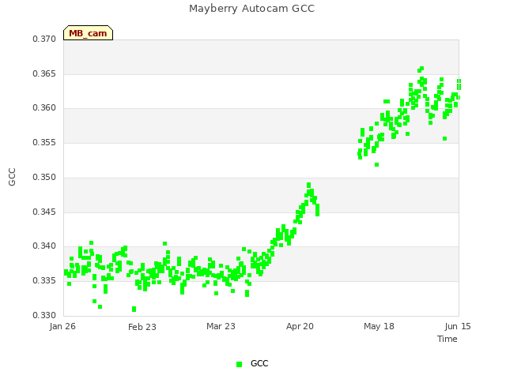Click the Mar 23 x-axis label
Screen dimensions: 506x379
click(x=221, y=326)
